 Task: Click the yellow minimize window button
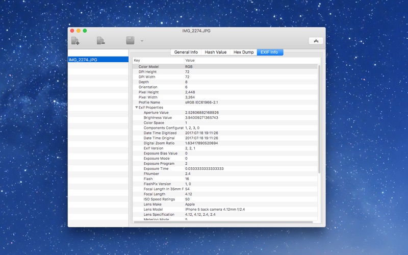point(79,31)
